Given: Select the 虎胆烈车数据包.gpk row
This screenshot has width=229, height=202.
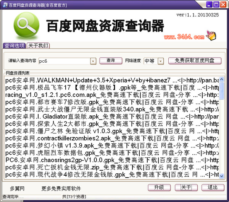Looking at the screenshot, I should (112, 153).
